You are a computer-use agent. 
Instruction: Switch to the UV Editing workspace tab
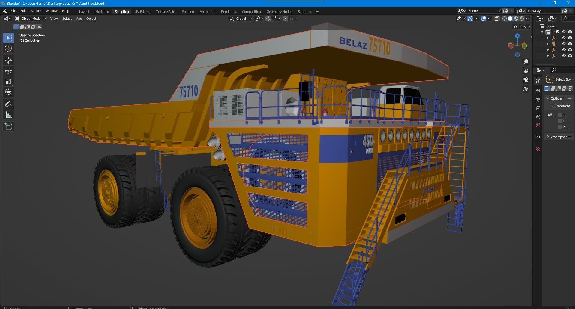click(x=142, y=12)
